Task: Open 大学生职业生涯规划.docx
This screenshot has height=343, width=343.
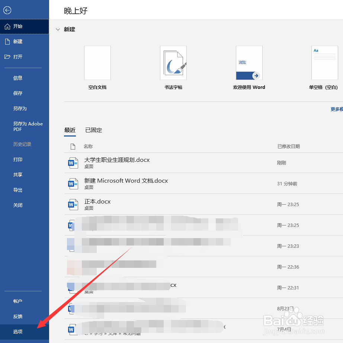Action: point(117,160)
